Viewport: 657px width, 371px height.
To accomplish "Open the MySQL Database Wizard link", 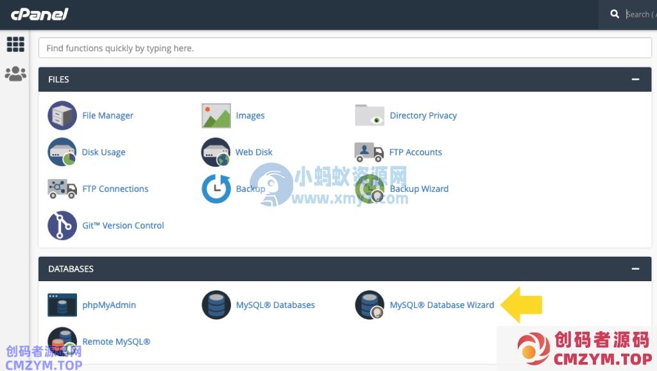I will pos(441,305).
